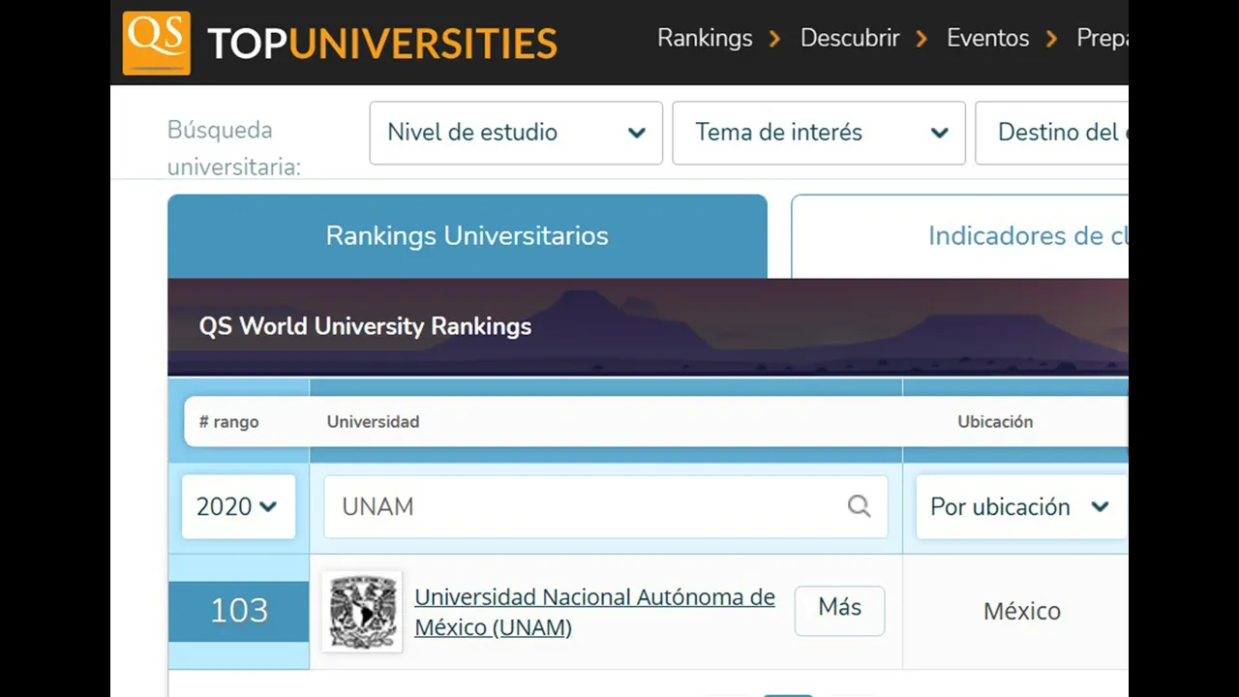The height and width of the screenshot is (697, 1239).
Task: Click the rank number 103
Action: click(x=239, y=611)
